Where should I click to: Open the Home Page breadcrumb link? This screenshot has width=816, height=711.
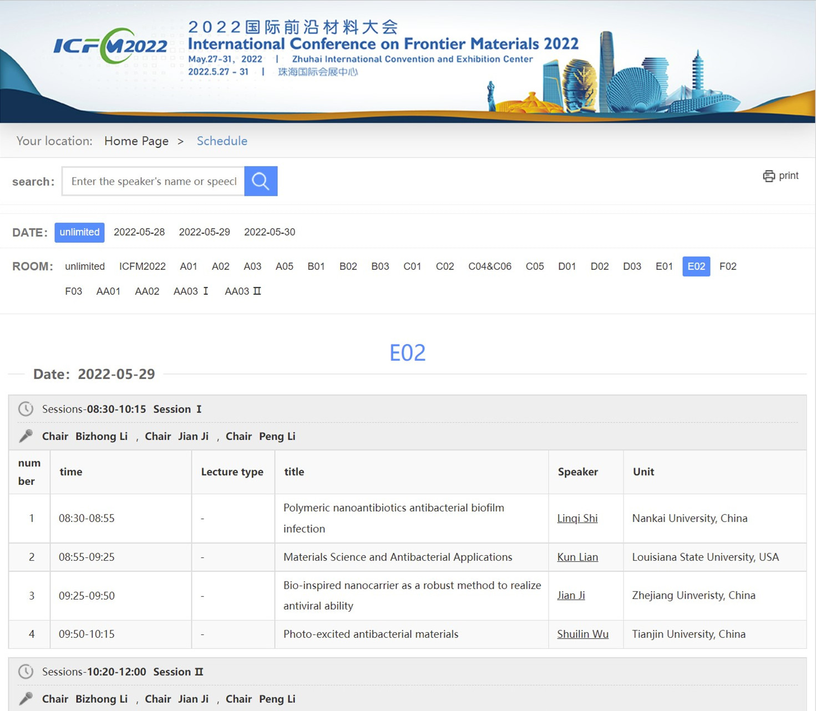pyautogui.click(x=136, y=141)
